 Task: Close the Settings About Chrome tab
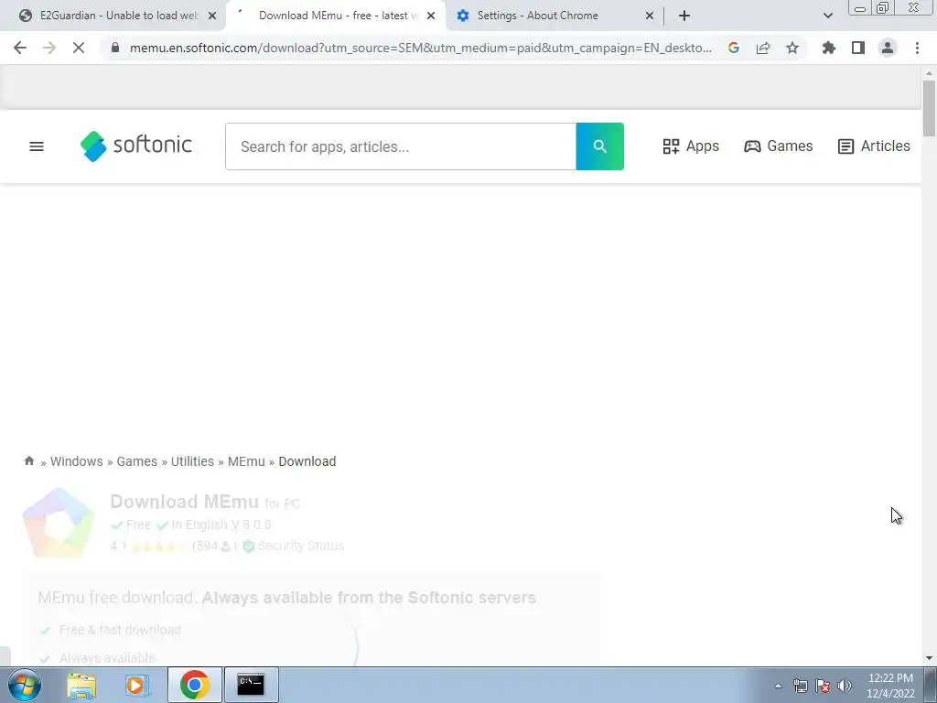click(650, 16)
